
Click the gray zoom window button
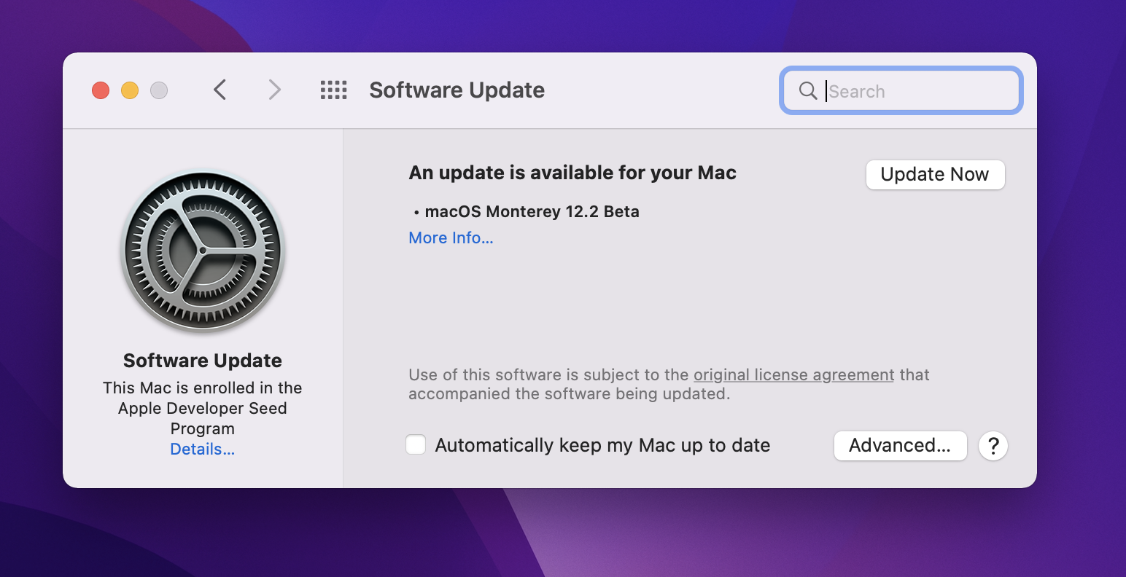[159, 90]
